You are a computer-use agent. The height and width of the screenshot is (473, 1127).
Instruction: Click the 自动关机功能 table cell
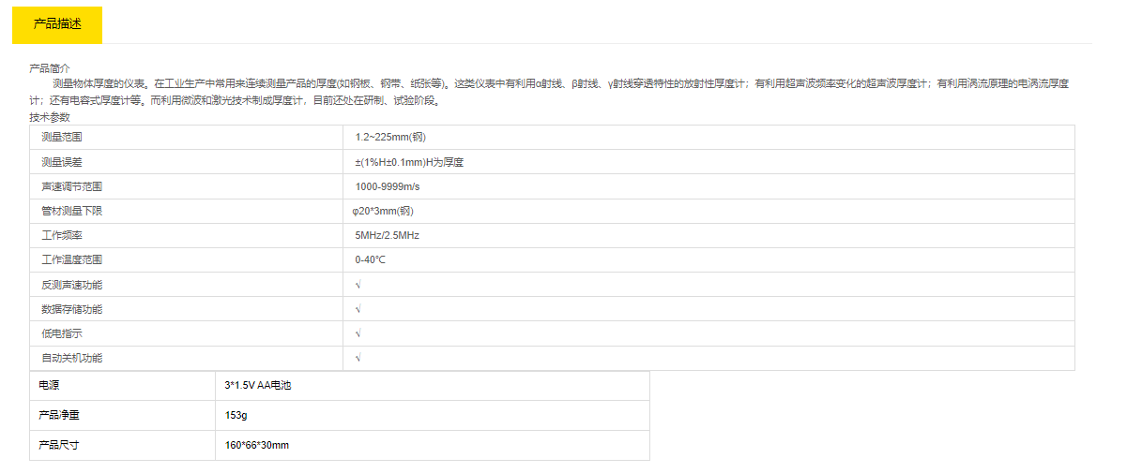click(187, 358)
